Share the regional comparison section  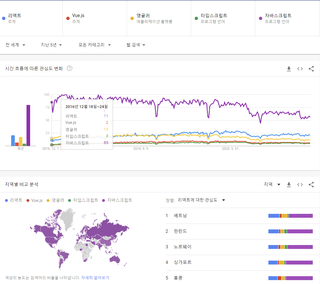pyautogui.click(x=311, y=184)
